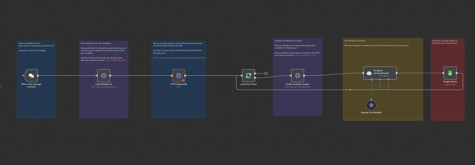475x165 pixels.
Task: Select the chat message trigger node icon
Action: pyautogui.click(x=31, y=75)
